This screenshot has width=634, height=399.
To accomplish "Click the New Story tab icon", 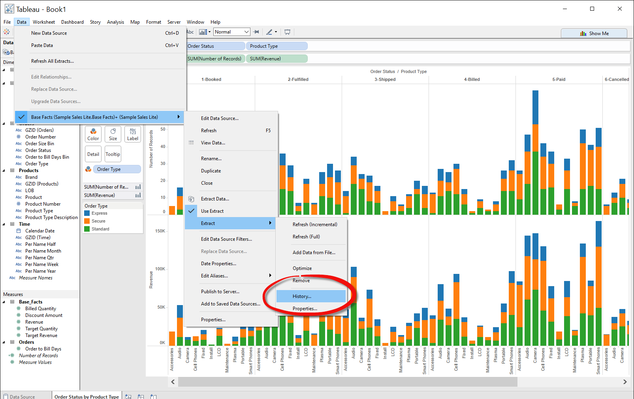I will 153,396.
